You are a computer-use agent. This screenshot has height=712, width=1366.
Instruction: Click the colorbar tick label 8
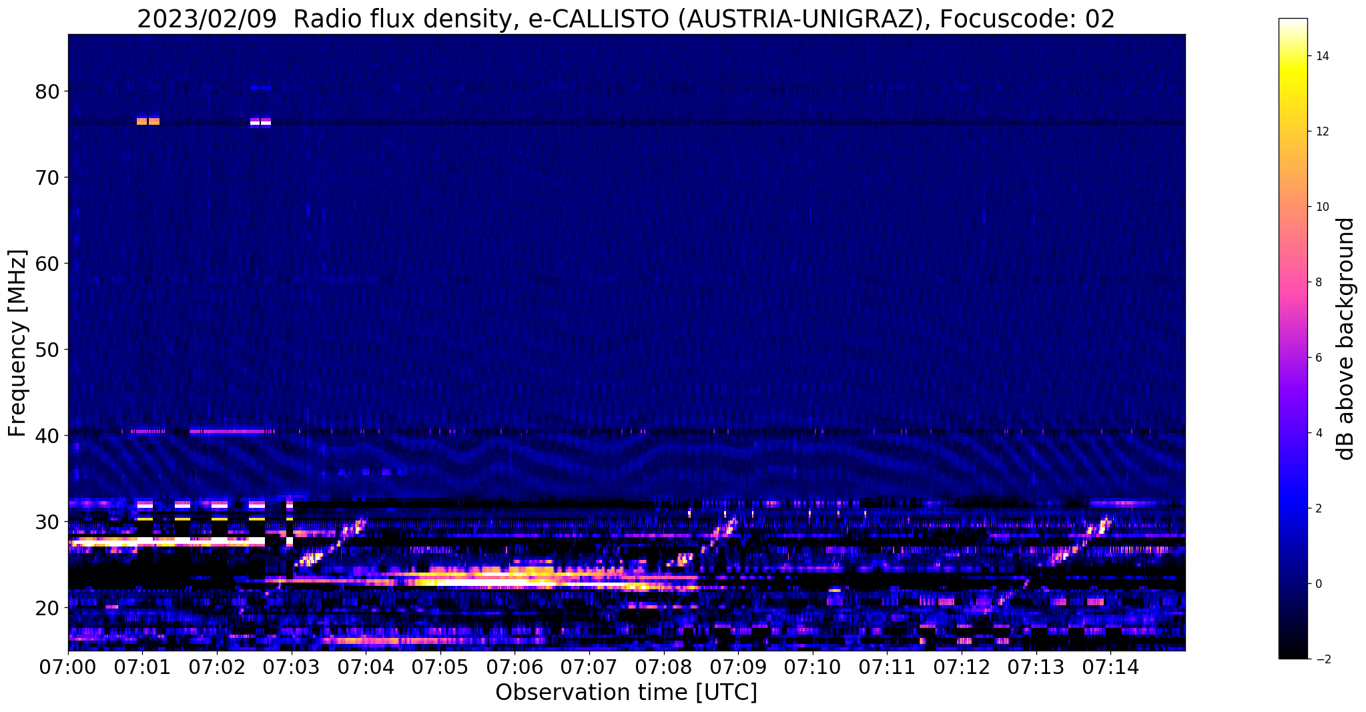(x=1318, y=282)
